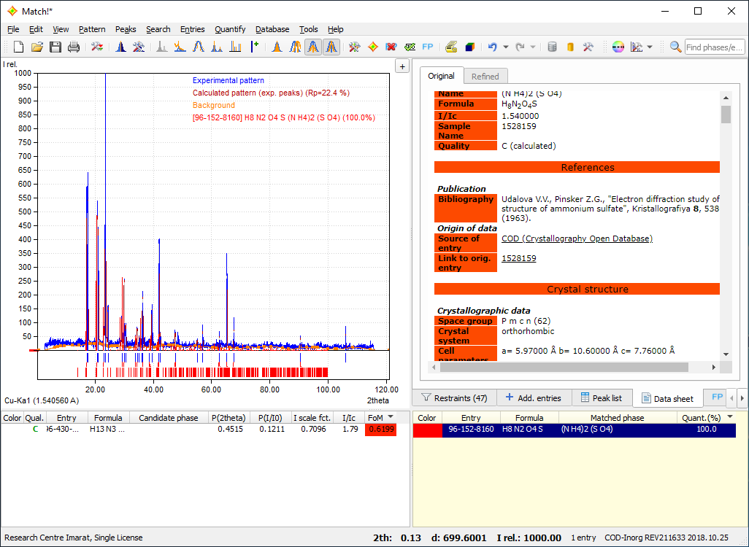Click the color wheel icon in toolbar

point(618,47)
